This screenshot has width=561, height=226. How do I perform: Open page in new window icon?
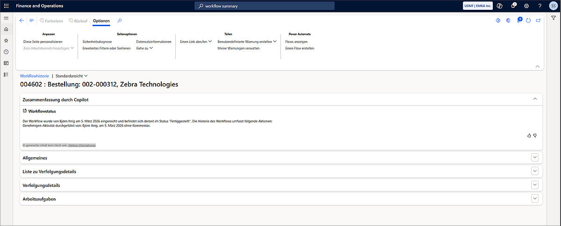tap(539, 21)
